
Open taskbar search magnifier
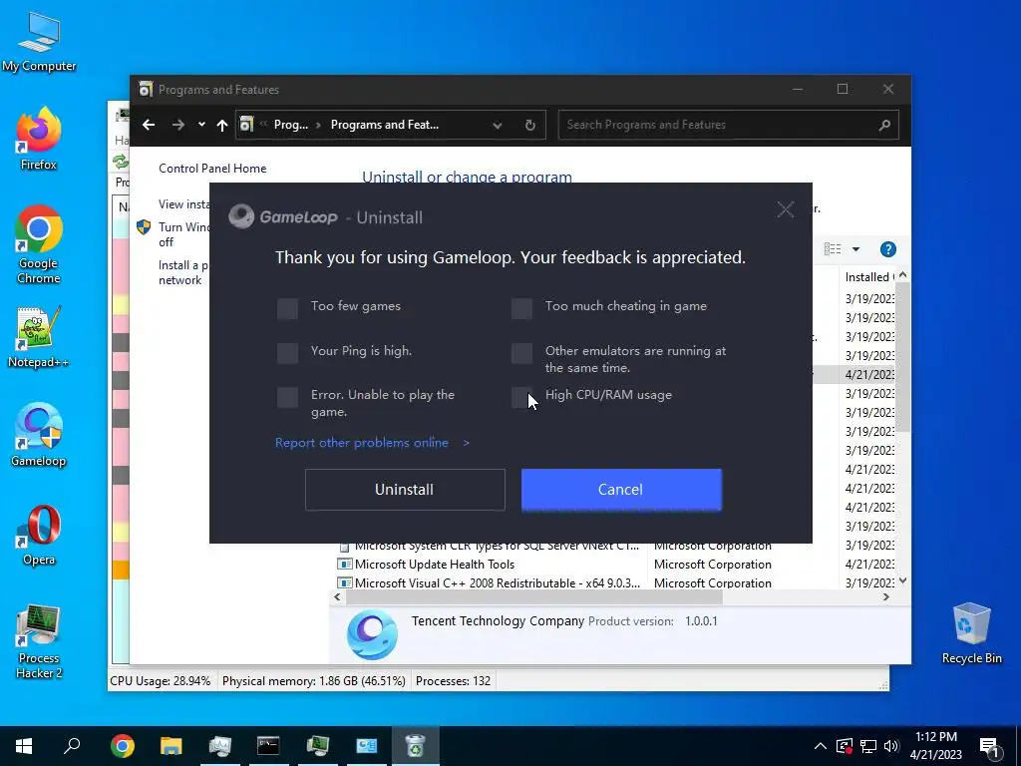coord(72,746)
